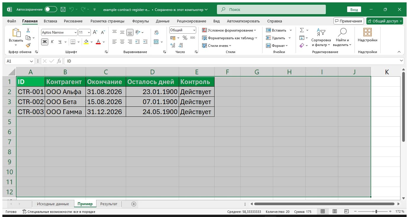This screenshot has height=217, width=409.
Task: Click the Decrease Indent icon
Action: (138, 42)
